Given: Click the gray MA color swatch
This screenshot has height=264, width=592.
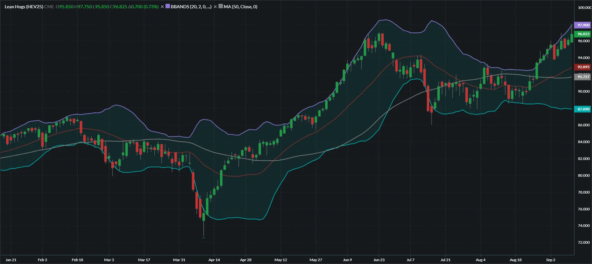Looking at the screenshot, I should point(221,6).
